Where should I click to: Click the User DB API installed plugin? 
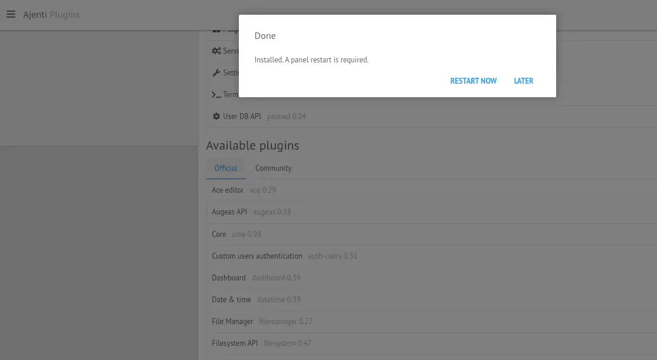pyautogui.click(x=242, y=117)
